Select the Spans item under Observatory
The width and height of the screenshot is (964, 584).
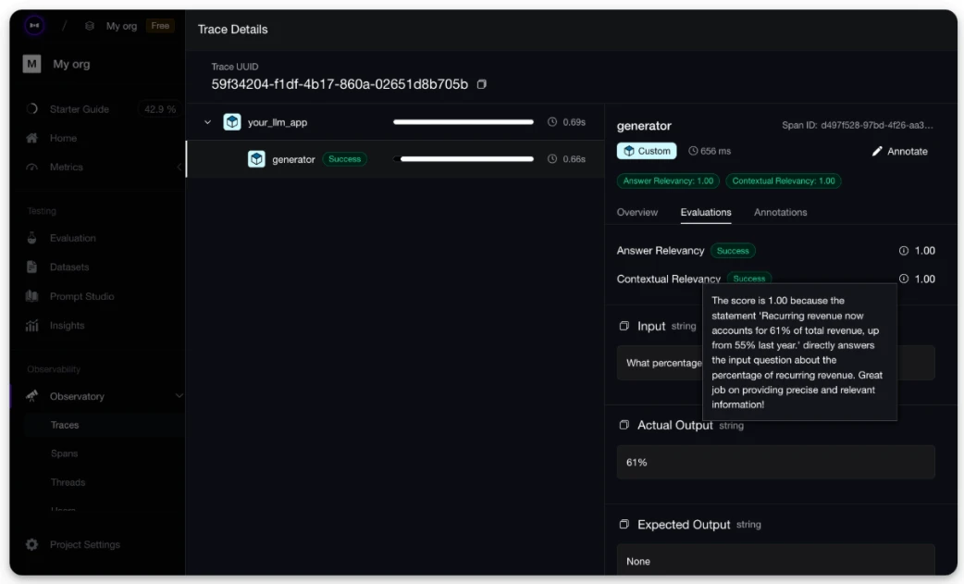65,454
